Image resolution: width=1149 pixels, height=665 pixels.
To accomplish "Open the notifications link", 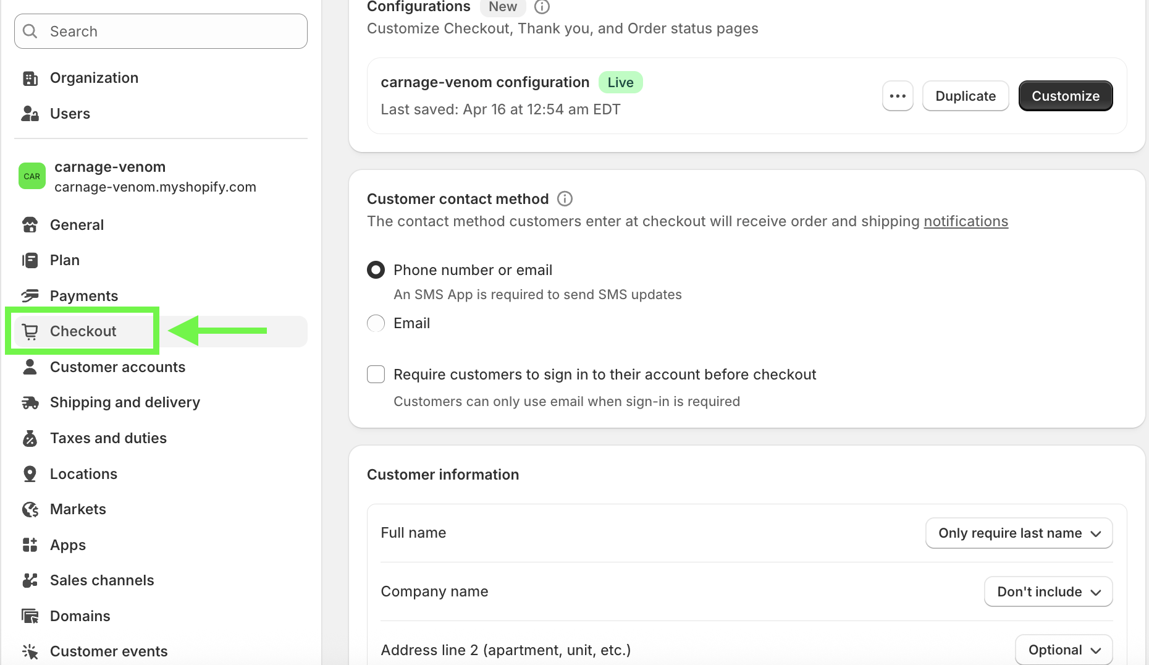I will (x=966, y=221).
